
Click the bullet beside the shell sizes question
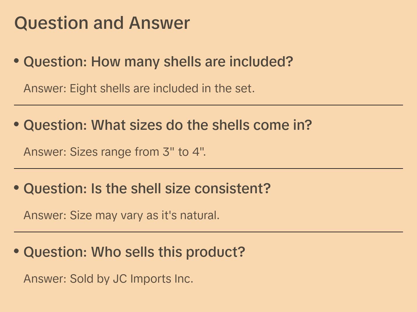pos(17,124)
